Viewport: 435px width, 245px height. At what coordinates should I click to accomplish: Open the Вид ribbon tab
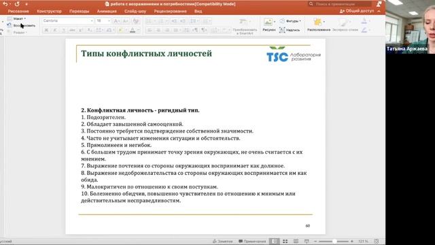tap(198, 11)
